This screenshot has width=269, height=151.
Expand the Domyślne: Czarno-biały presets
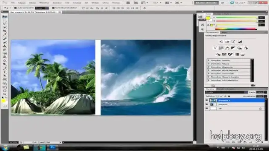[x=208, y=73]
